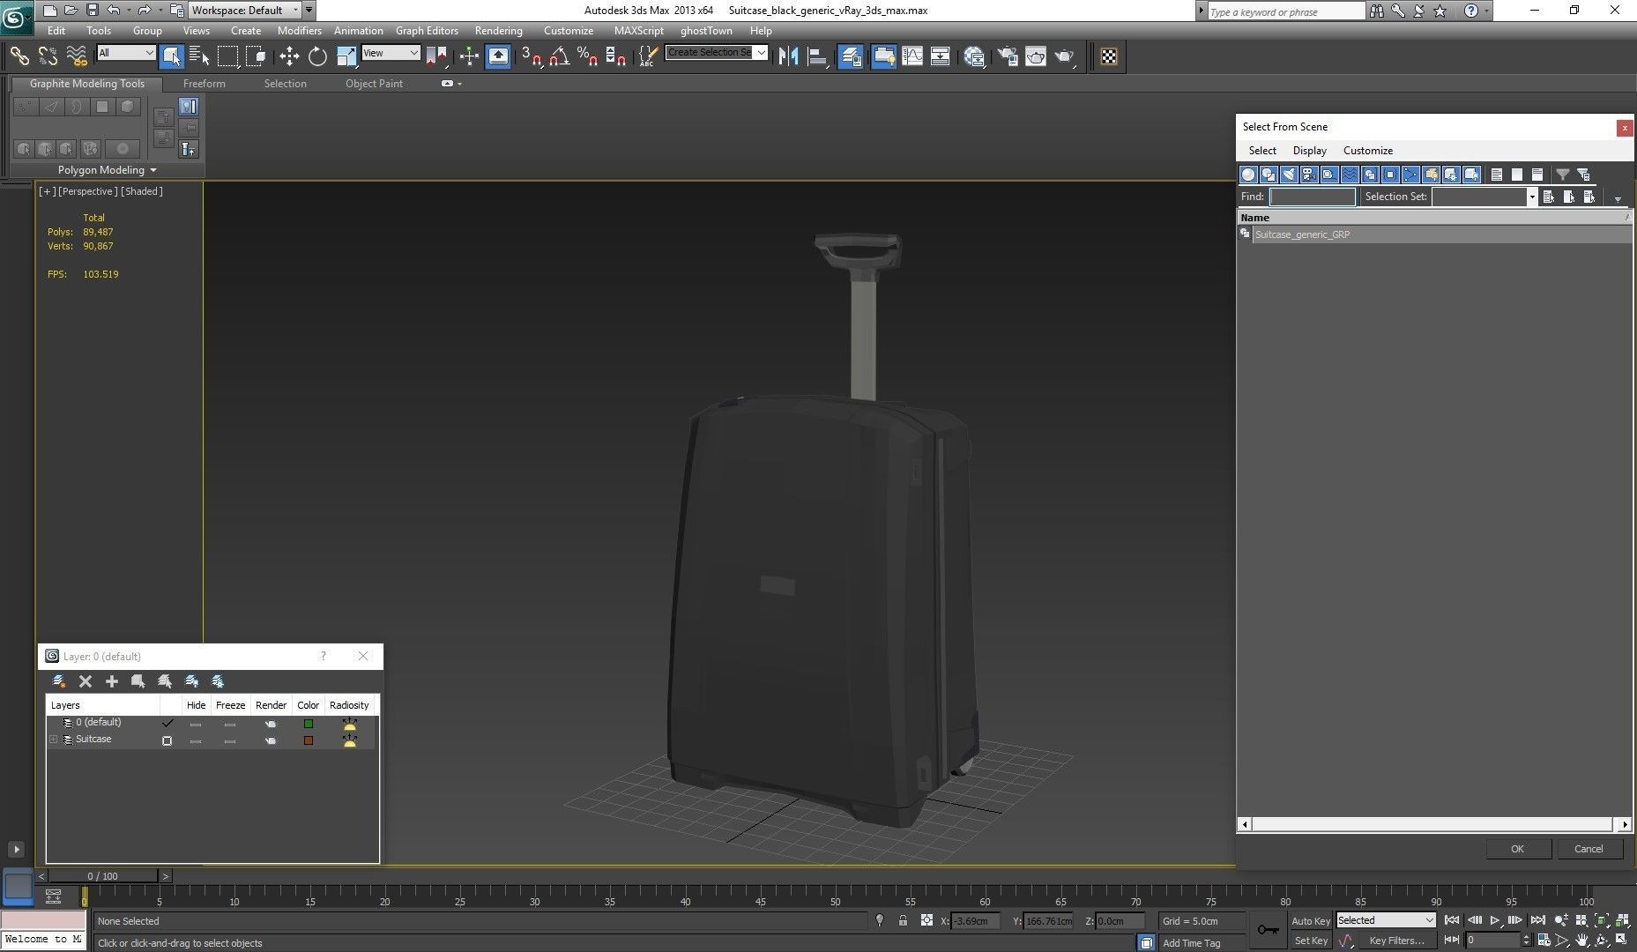Toggle Freeze column for 0 (default) layer

point(230,724)
